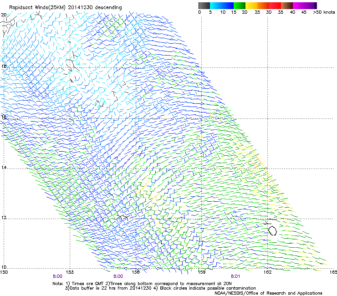Click the '25' legend scale label
This screenshot has height=296, width=337.
click(257, 12)
